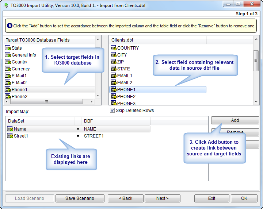Select the EMAIL2 source column label
263x209 pixels.
coord(125,83)
